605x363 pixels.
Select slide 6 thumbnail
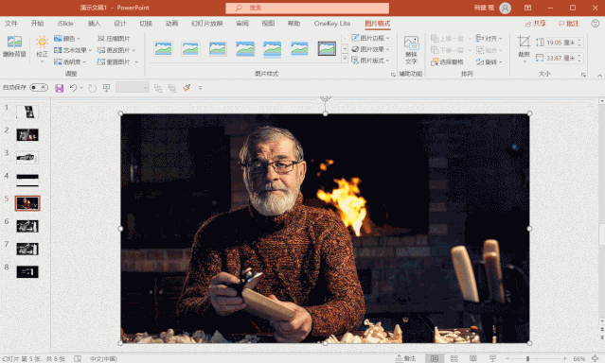click(x=27, y=226)
